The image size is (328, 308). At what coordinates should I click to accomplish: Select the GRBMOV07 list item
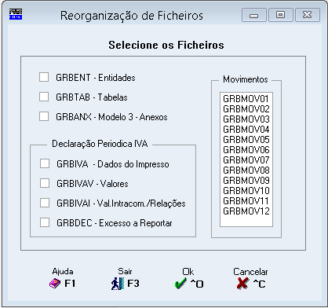[246, 160]
